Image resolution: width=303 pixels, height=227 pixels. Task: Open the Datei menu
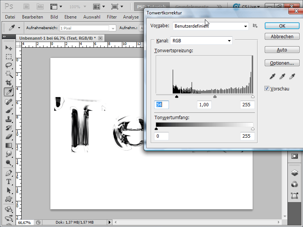point(10,17)
